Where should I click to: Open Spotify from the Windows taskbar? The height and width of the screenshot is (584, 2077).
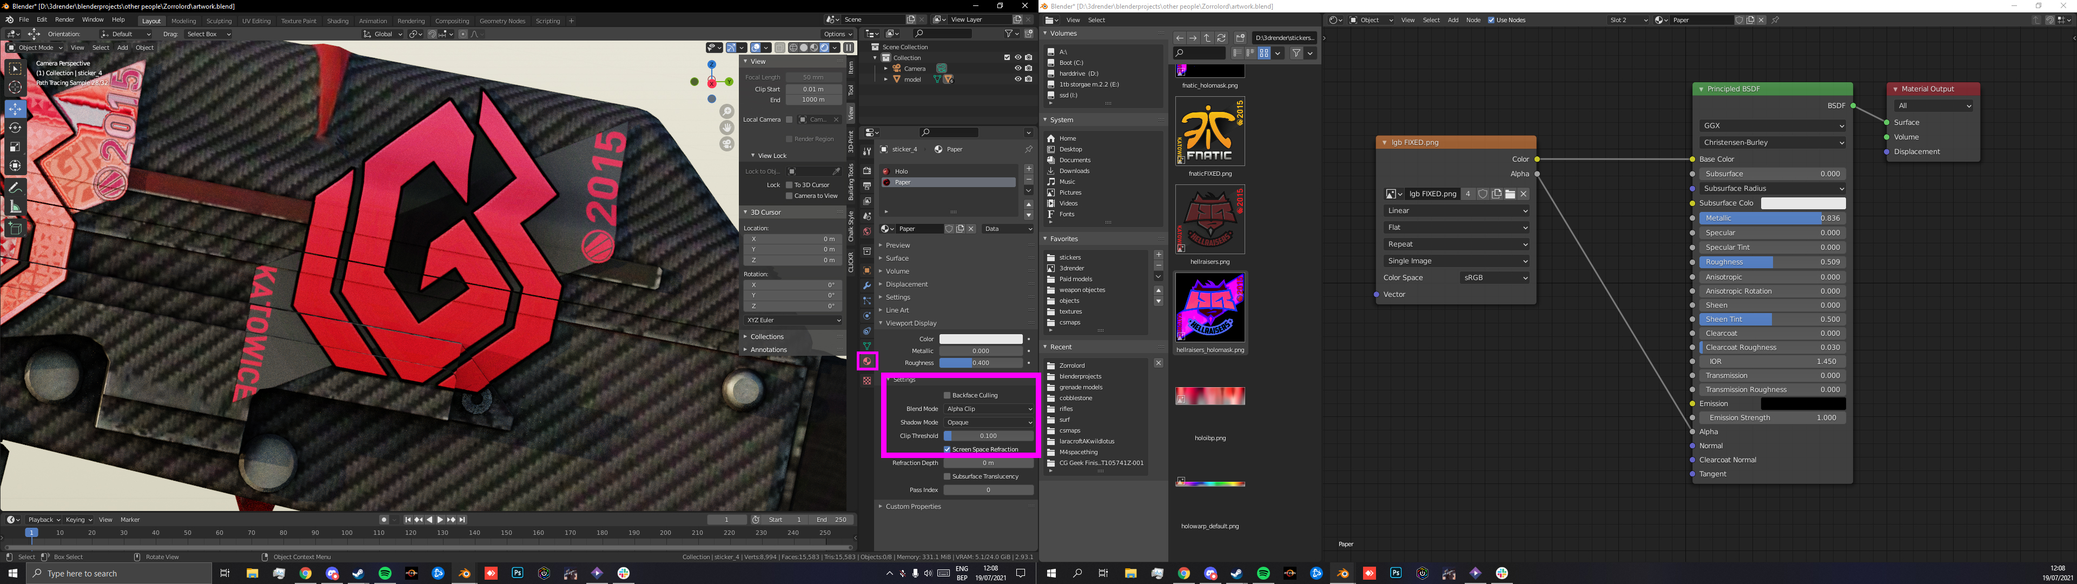(385, 574)
